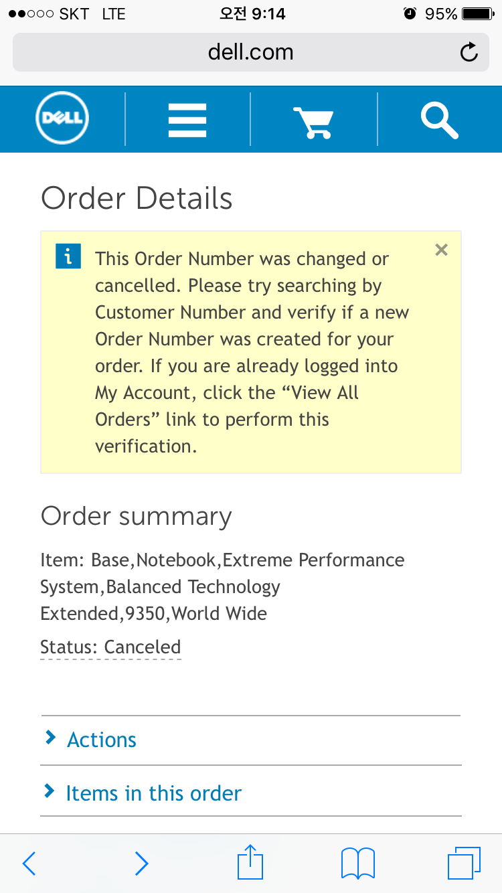This screenshot has width=502, height=893.
Task: Open the Safari share sheet
Action: [x=250, y=862]
